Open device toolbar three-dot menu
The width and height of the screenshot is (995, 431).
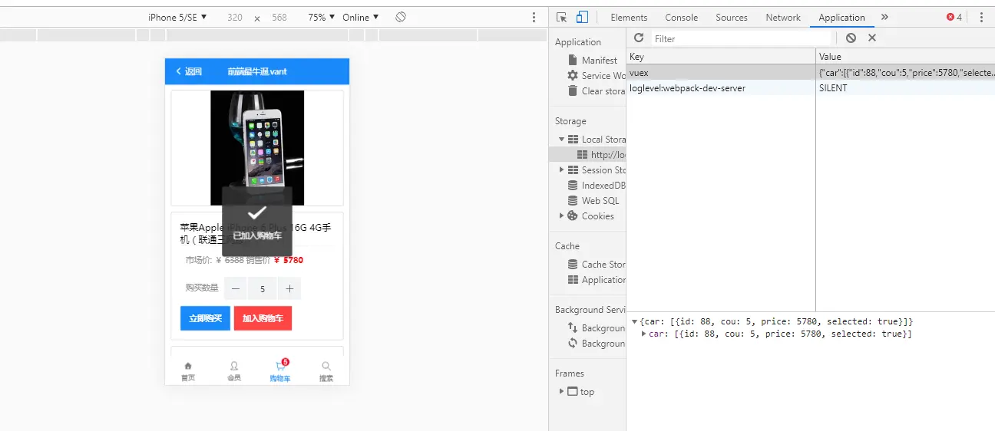click(534, 17)
